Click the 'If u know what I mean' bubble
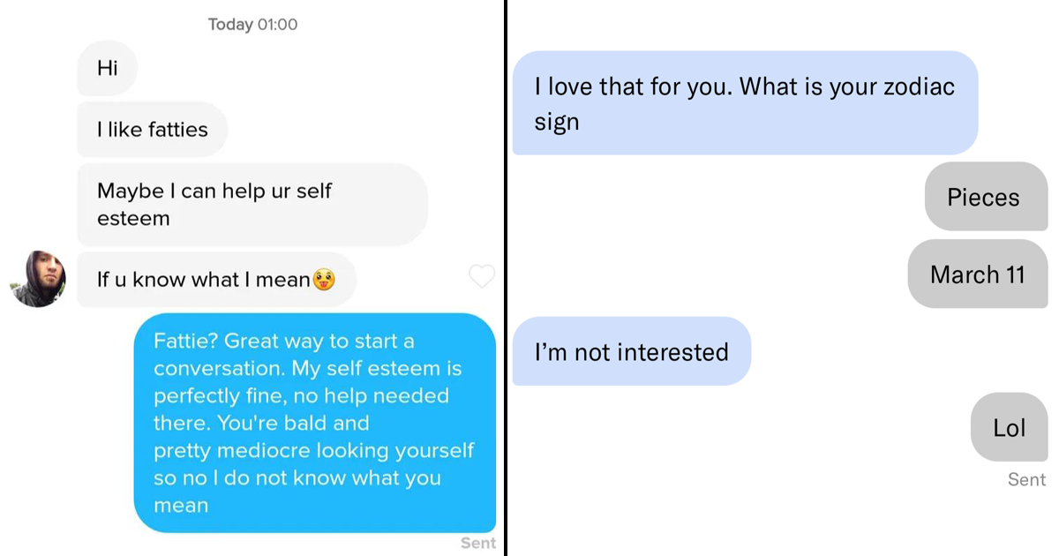1059x556 pixels. coord(203,279)
